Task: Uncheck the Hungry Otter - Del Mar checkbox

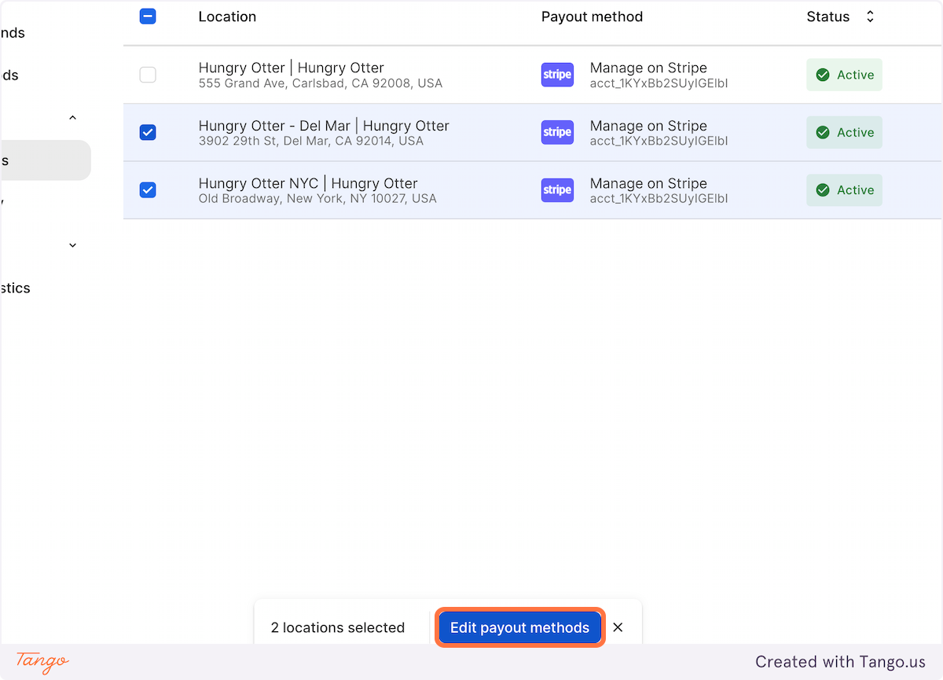Action: pos(148,132)
